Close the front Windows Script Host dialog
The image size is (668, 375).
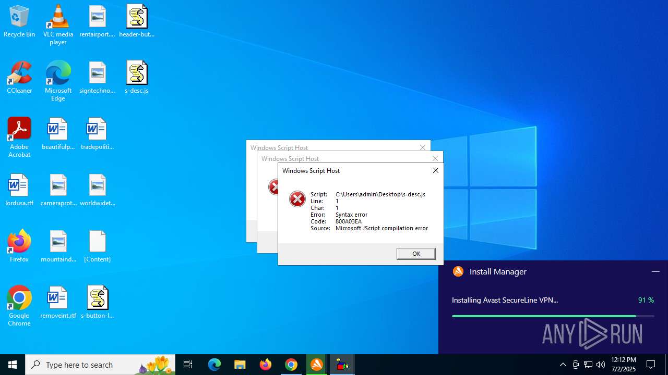(x=435, y=170)
